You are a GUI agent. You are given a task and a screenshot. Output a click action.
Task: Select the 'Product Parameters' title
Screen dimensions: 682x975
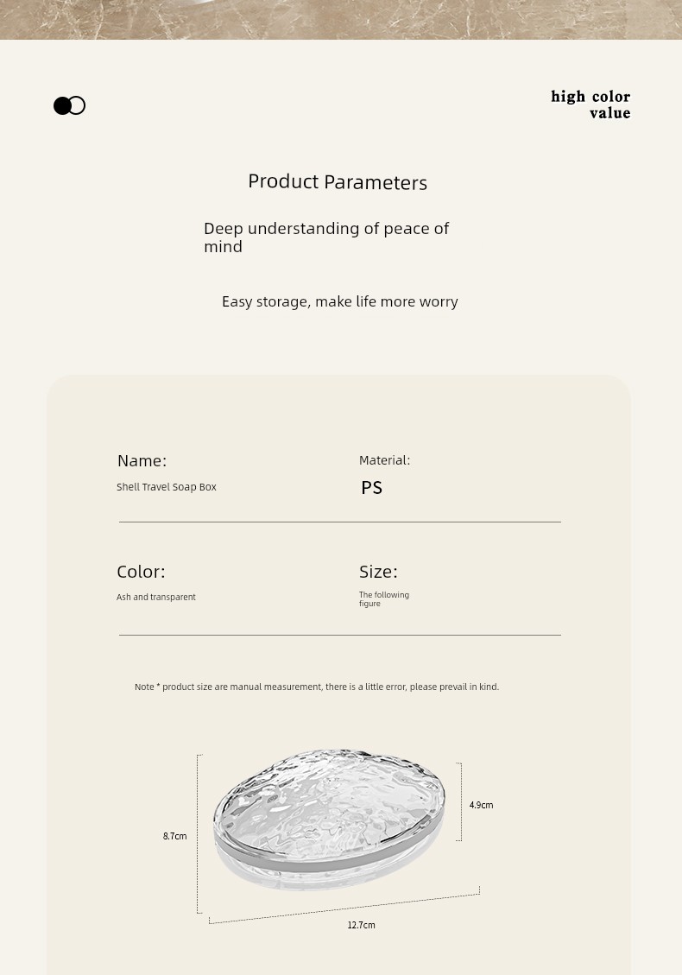pos(338,181)
